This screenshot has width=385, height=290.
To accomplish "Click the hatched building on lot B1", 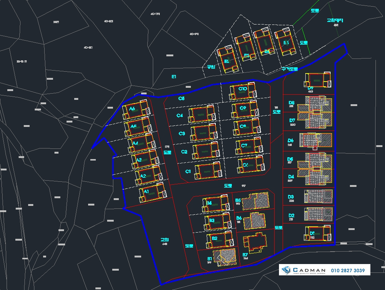I will pyautogui.click(x=225, y=257).
